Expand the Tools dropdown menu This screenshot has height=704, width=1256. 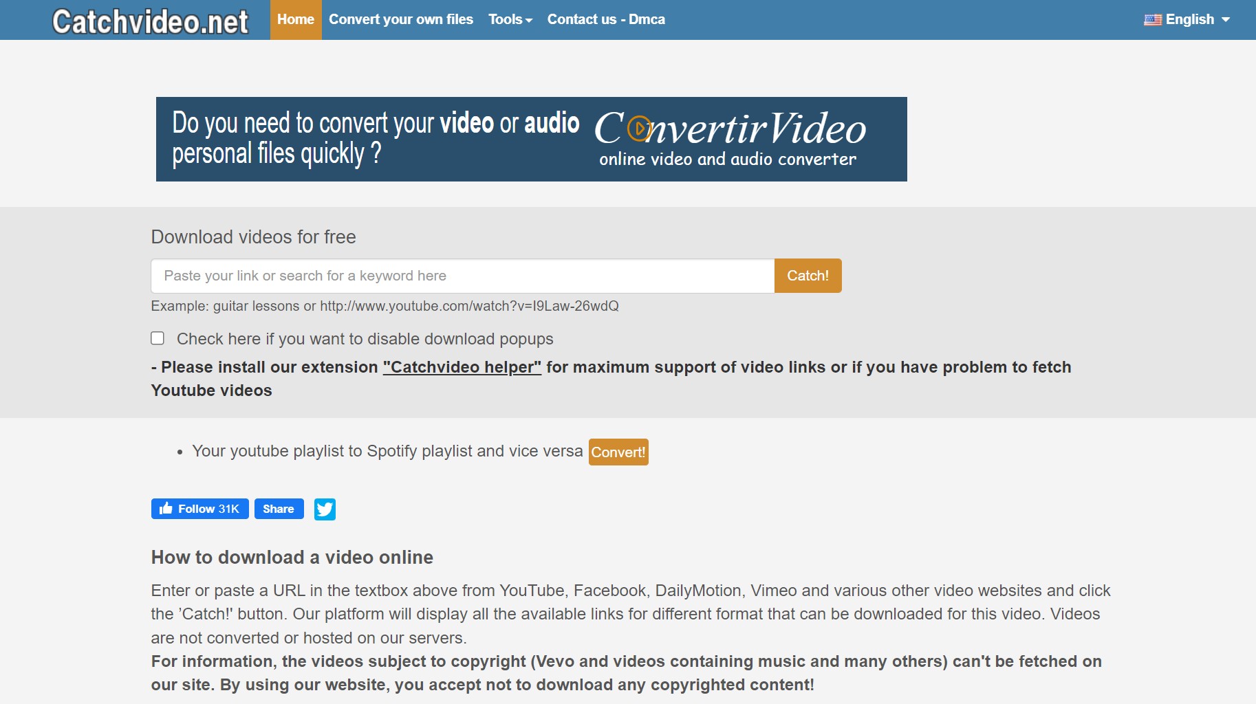click(510, 19)
